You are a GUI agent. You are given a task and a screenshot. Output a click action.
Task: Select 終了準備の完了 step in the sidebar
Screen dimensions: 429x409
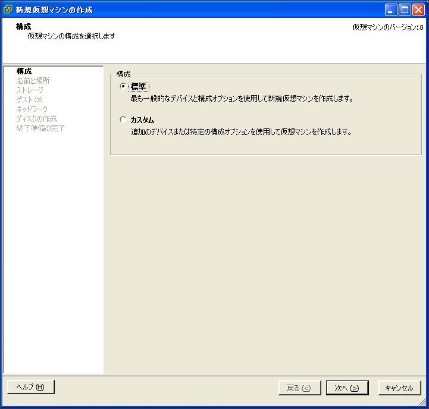click(40, 128)
